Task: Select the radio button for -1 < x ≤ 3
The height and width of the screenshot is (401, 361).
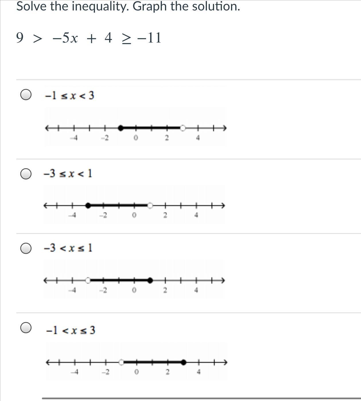Action: (x=26, y=327)
